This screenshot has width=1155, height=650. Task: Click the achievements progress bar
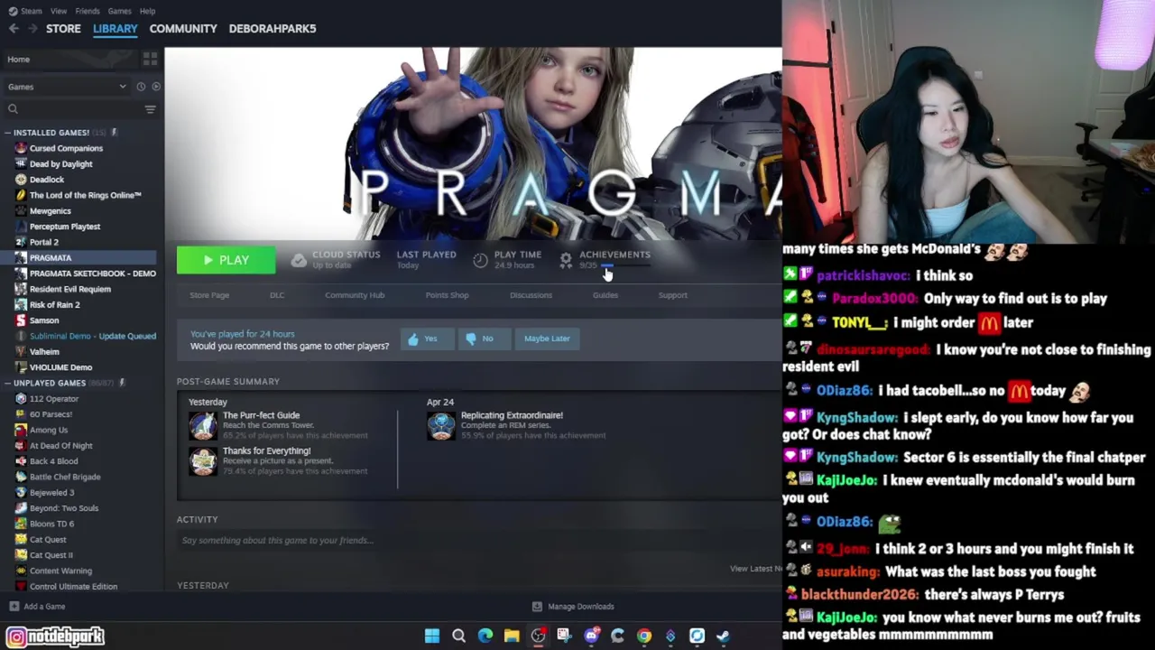click(626, 265)
